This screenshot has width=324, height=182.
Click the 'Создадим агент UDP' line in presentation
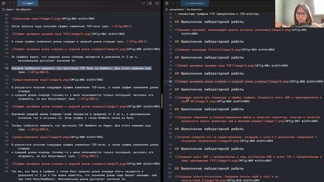[249, 159]
